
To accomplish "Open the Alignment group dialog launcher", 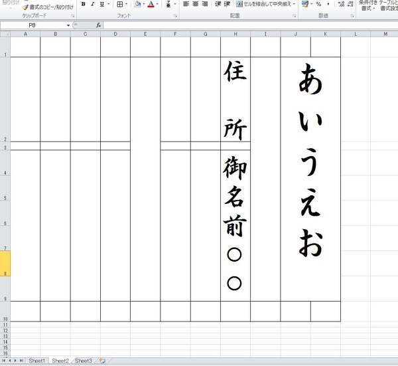I will pyautogui.click(x=294, y=16).
